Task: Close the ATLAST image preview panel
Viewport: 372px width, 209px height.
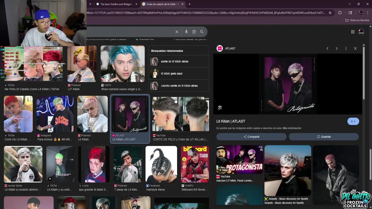Action: pyautogui.click(x=355, y=48)
